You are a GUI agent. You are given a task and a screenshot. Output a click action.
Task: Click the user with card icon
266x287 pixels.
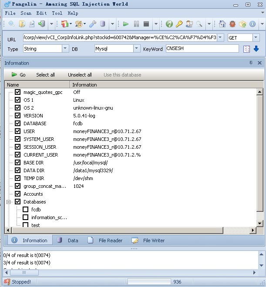coord(189,24)
